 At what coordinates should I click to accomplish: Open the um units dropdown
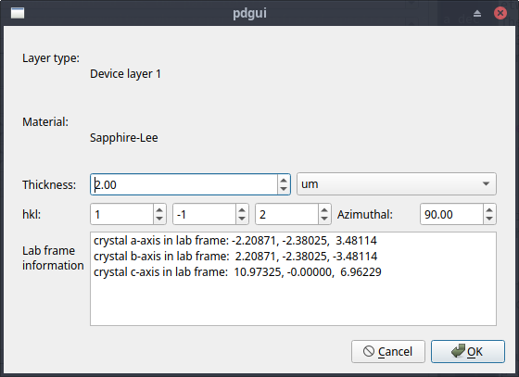tap(397, 184)
